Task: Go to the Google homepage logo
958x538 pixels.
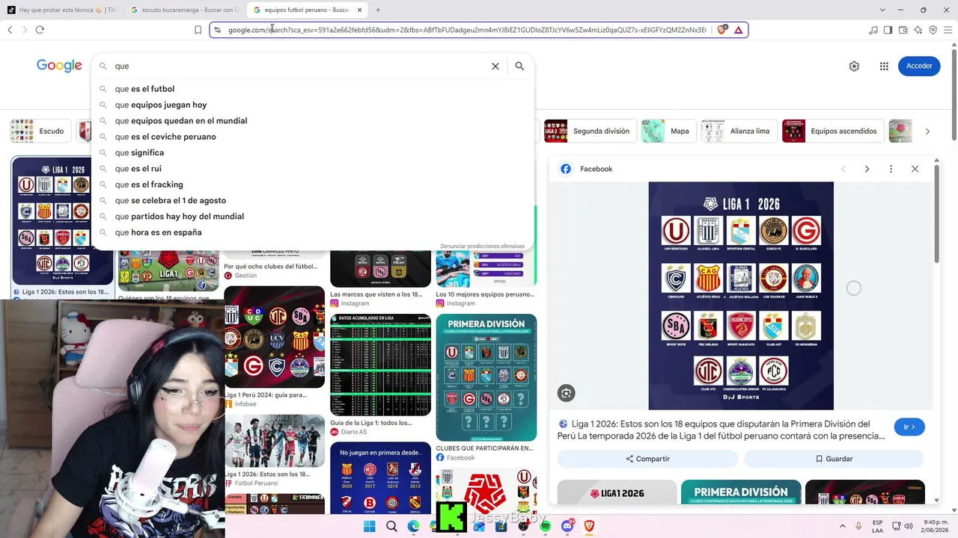Action: [x=59, y=66]
